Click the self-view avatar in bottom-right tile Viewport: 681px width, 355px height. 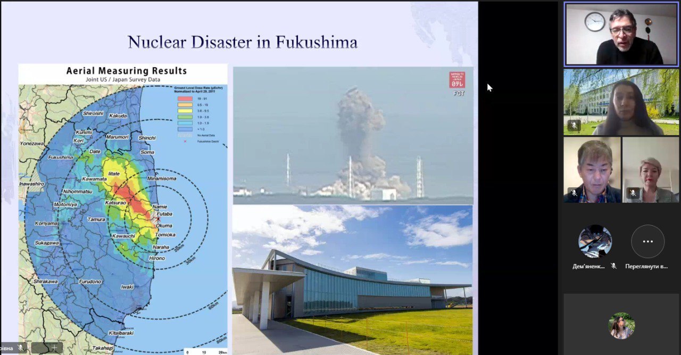click(x=621, y=325)
